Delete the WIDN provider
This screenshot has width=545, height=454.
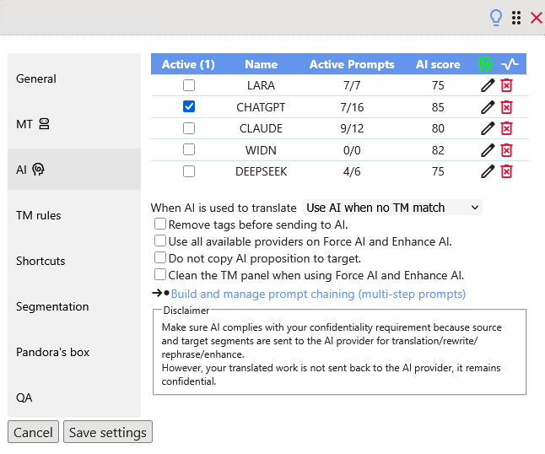pyautogui.click(x=506, y=150)
